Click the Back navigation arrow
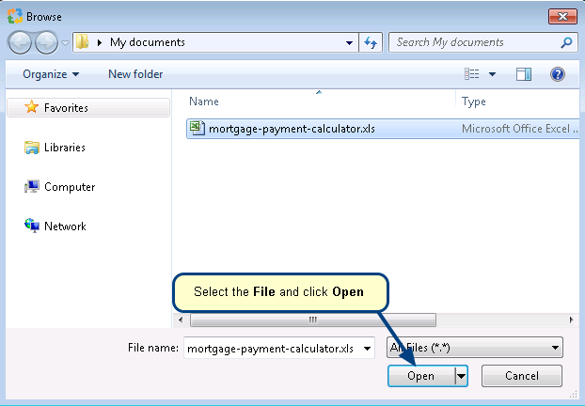This screenshot has height=406, width=585. click(x=21, y=42)
